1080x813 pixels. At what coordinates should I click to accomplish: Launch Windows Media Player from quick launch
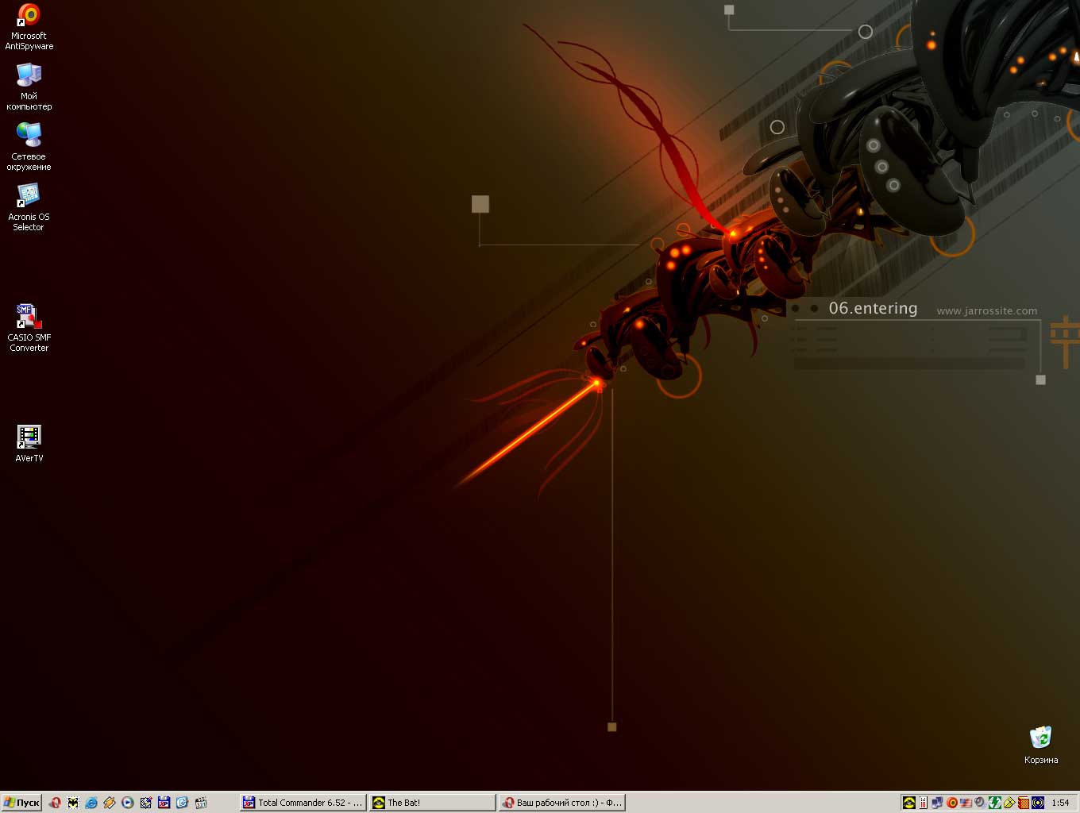(128, 803)
